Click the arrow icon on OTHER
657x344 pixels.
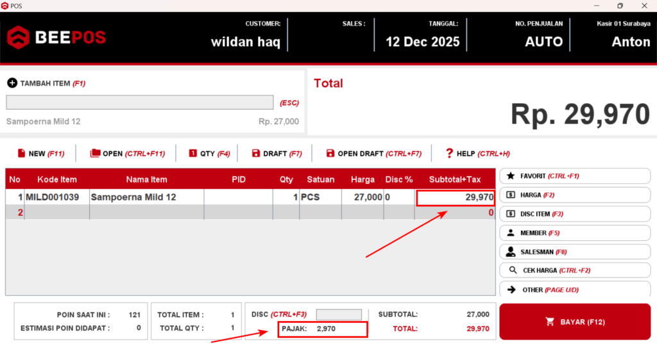(x=511, y=290)
